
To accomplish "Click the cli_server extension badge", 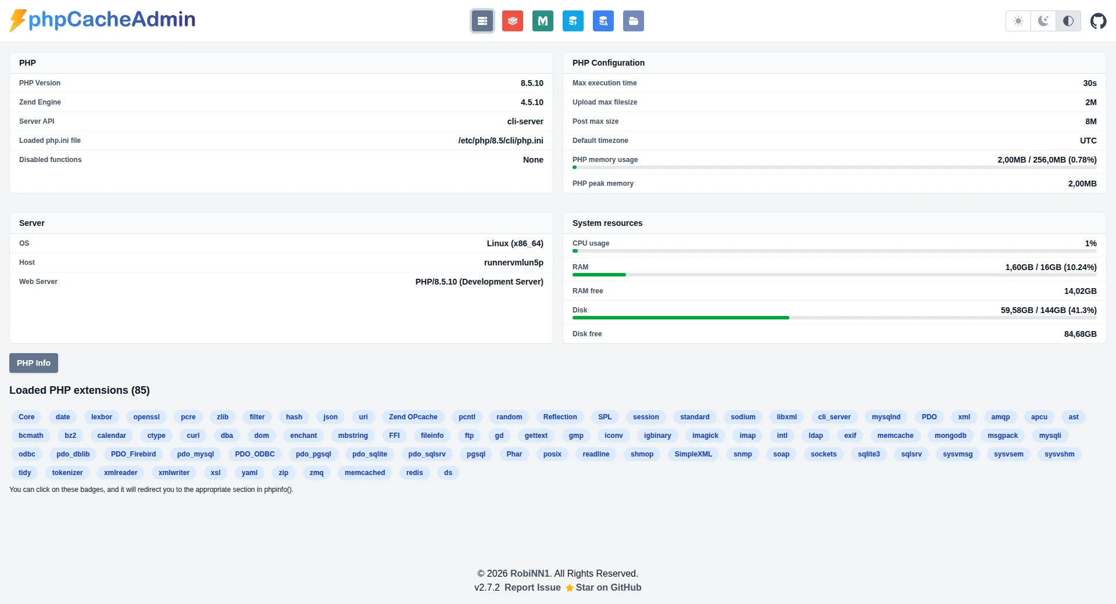I will [x=834, y=417].
